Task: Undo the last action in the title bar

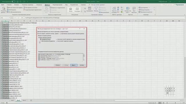Action: [20, 1]
